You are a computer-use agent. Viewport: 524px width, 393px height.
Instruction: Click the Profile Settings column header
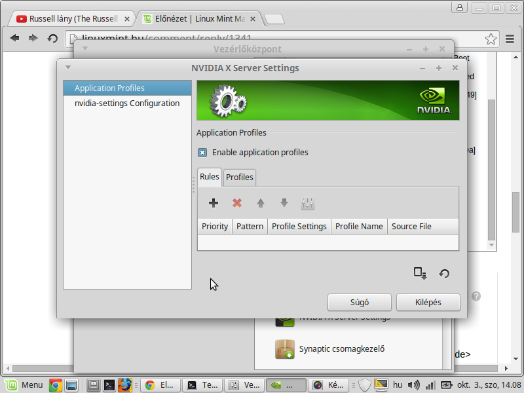point(299,226)
